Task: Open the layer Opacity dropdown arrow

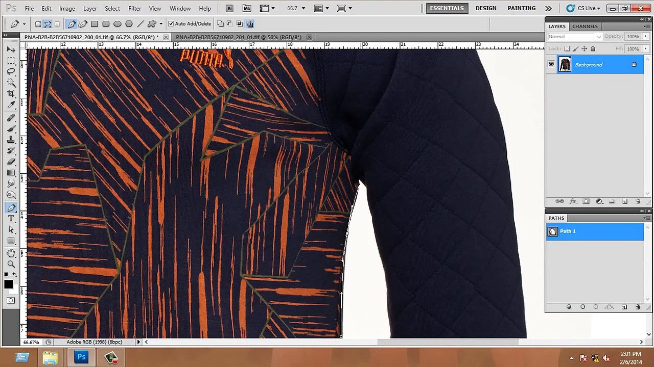Action: (644, 37)
